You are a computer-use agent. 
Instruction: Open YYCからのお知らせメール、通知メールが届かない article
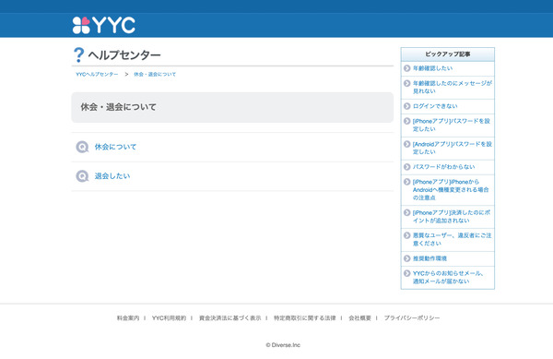click(x=448, y=277)
